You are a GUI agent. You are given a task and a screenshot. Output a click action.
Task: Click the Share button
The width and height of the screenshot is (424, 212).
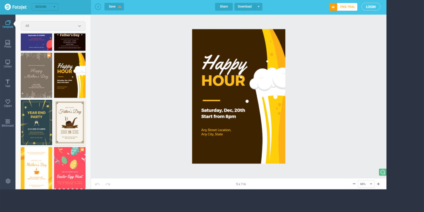[224, 7]
